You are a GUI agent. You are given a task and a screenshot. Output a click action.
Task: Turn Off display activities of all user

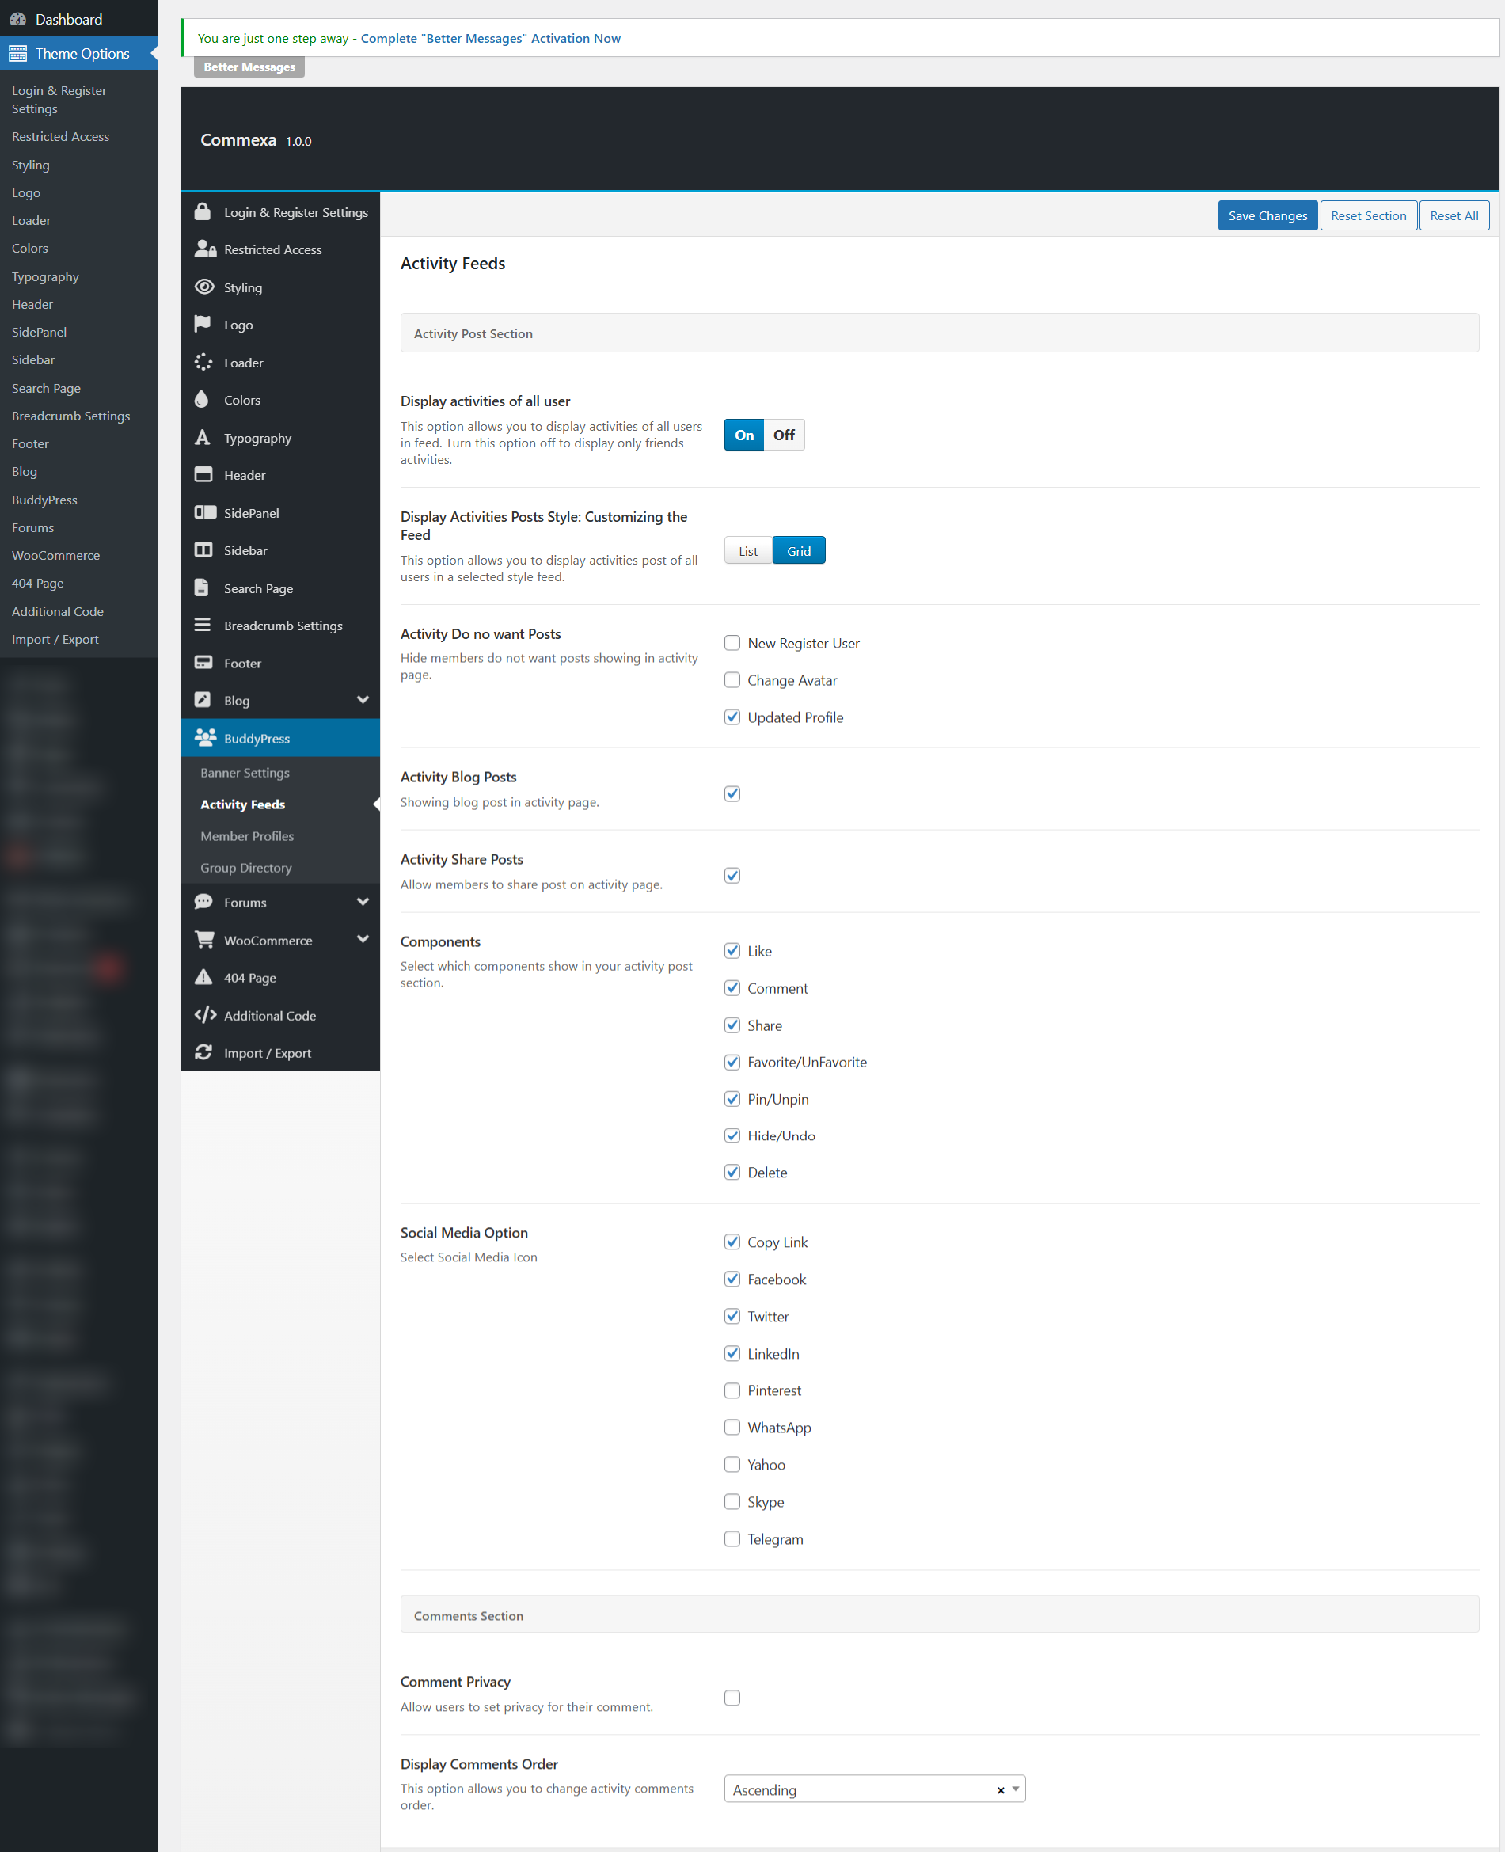pos(784,435)
